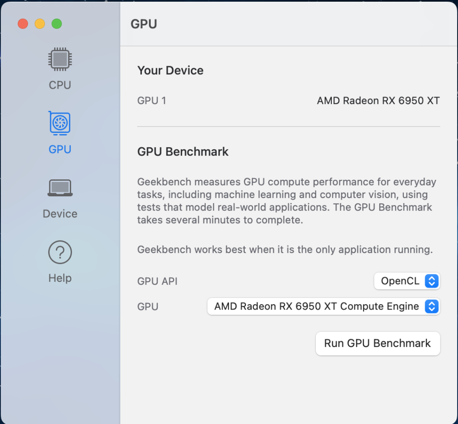The width and height of the screenshot is (458, 424).
Task: Click the Geekbench measures GPU compute paragraph
Action: click(x=287, y=201)
